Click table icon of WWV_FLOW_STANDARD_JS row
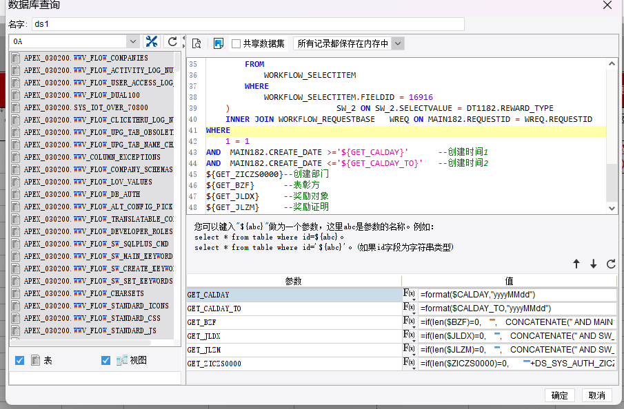The image size is (624, 409). click(16, 331)
